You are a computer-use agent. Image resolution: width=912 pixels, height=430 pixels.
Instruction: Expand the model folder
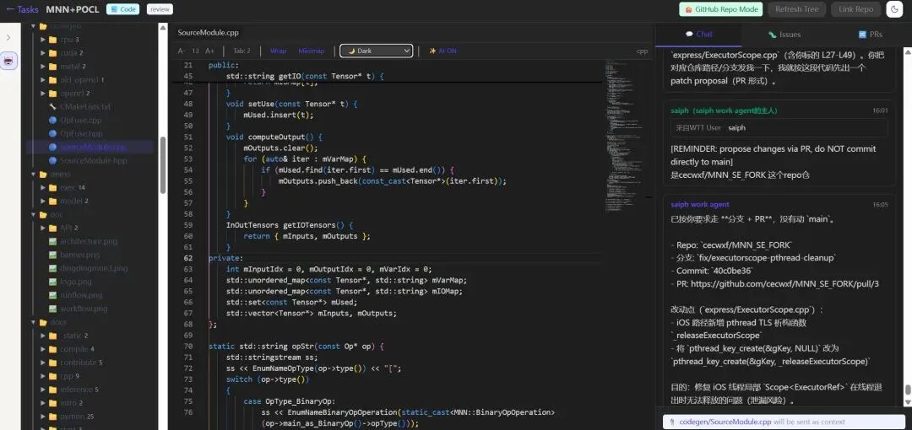(43, 201)
